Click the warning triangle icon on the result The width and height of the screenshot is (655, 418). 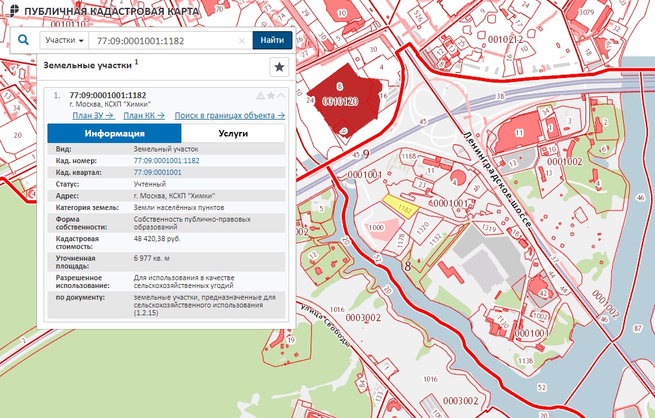point(260,96)
